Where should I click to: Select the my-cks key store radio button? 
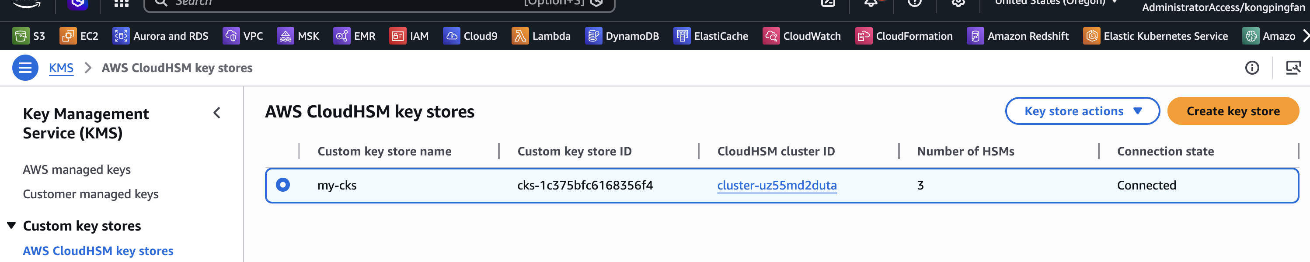(283, 185)
